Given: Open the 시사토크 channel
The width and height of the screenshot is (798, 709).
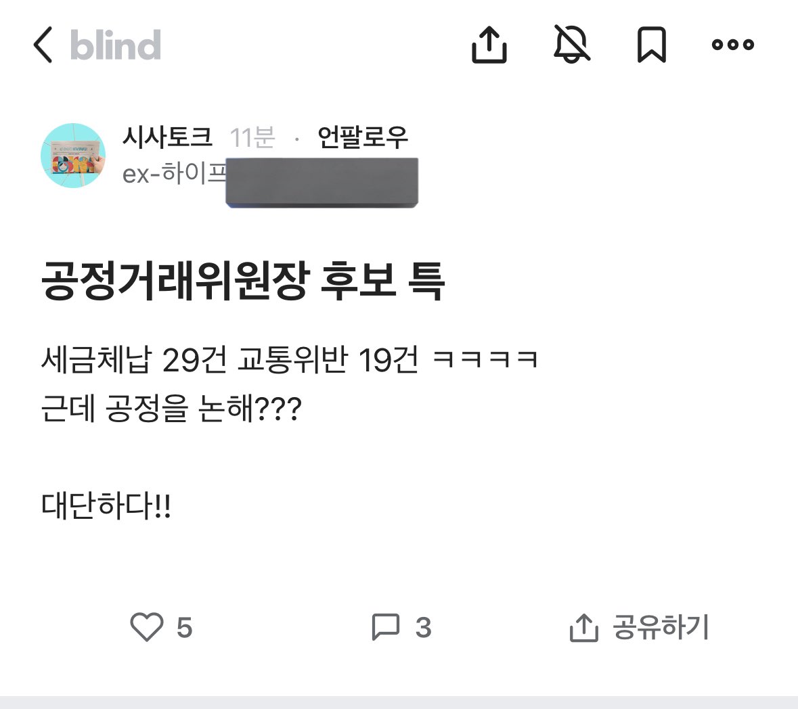Looking at the screenshot, I should point(167,137).
